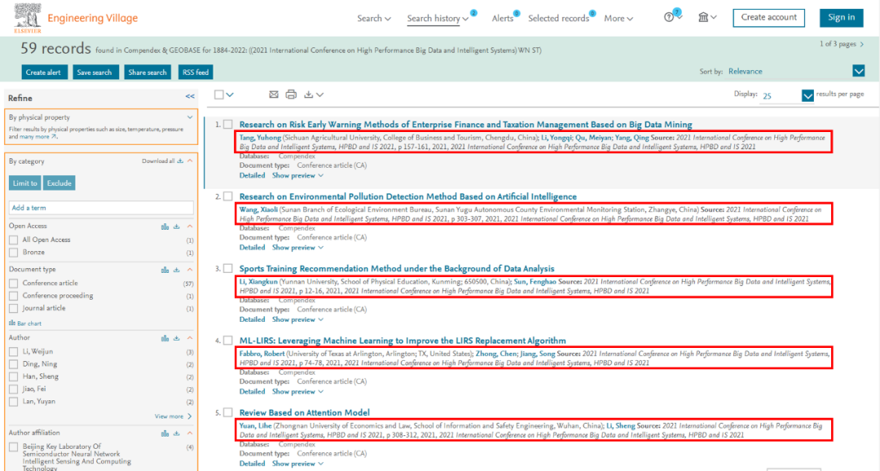Show Open Access bar chart icon
This screenshot has height=471, width=880.
(165, 227)
